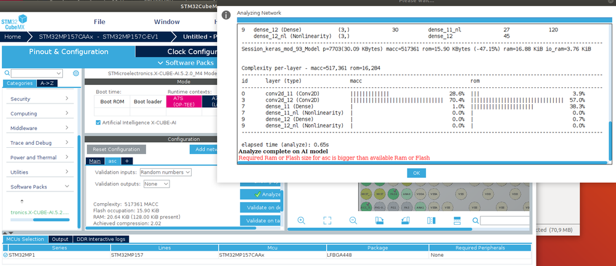Image resolution: width=616 pixels, height=266 pixels.
Task: Select the asc network tab
Action: 113,161
